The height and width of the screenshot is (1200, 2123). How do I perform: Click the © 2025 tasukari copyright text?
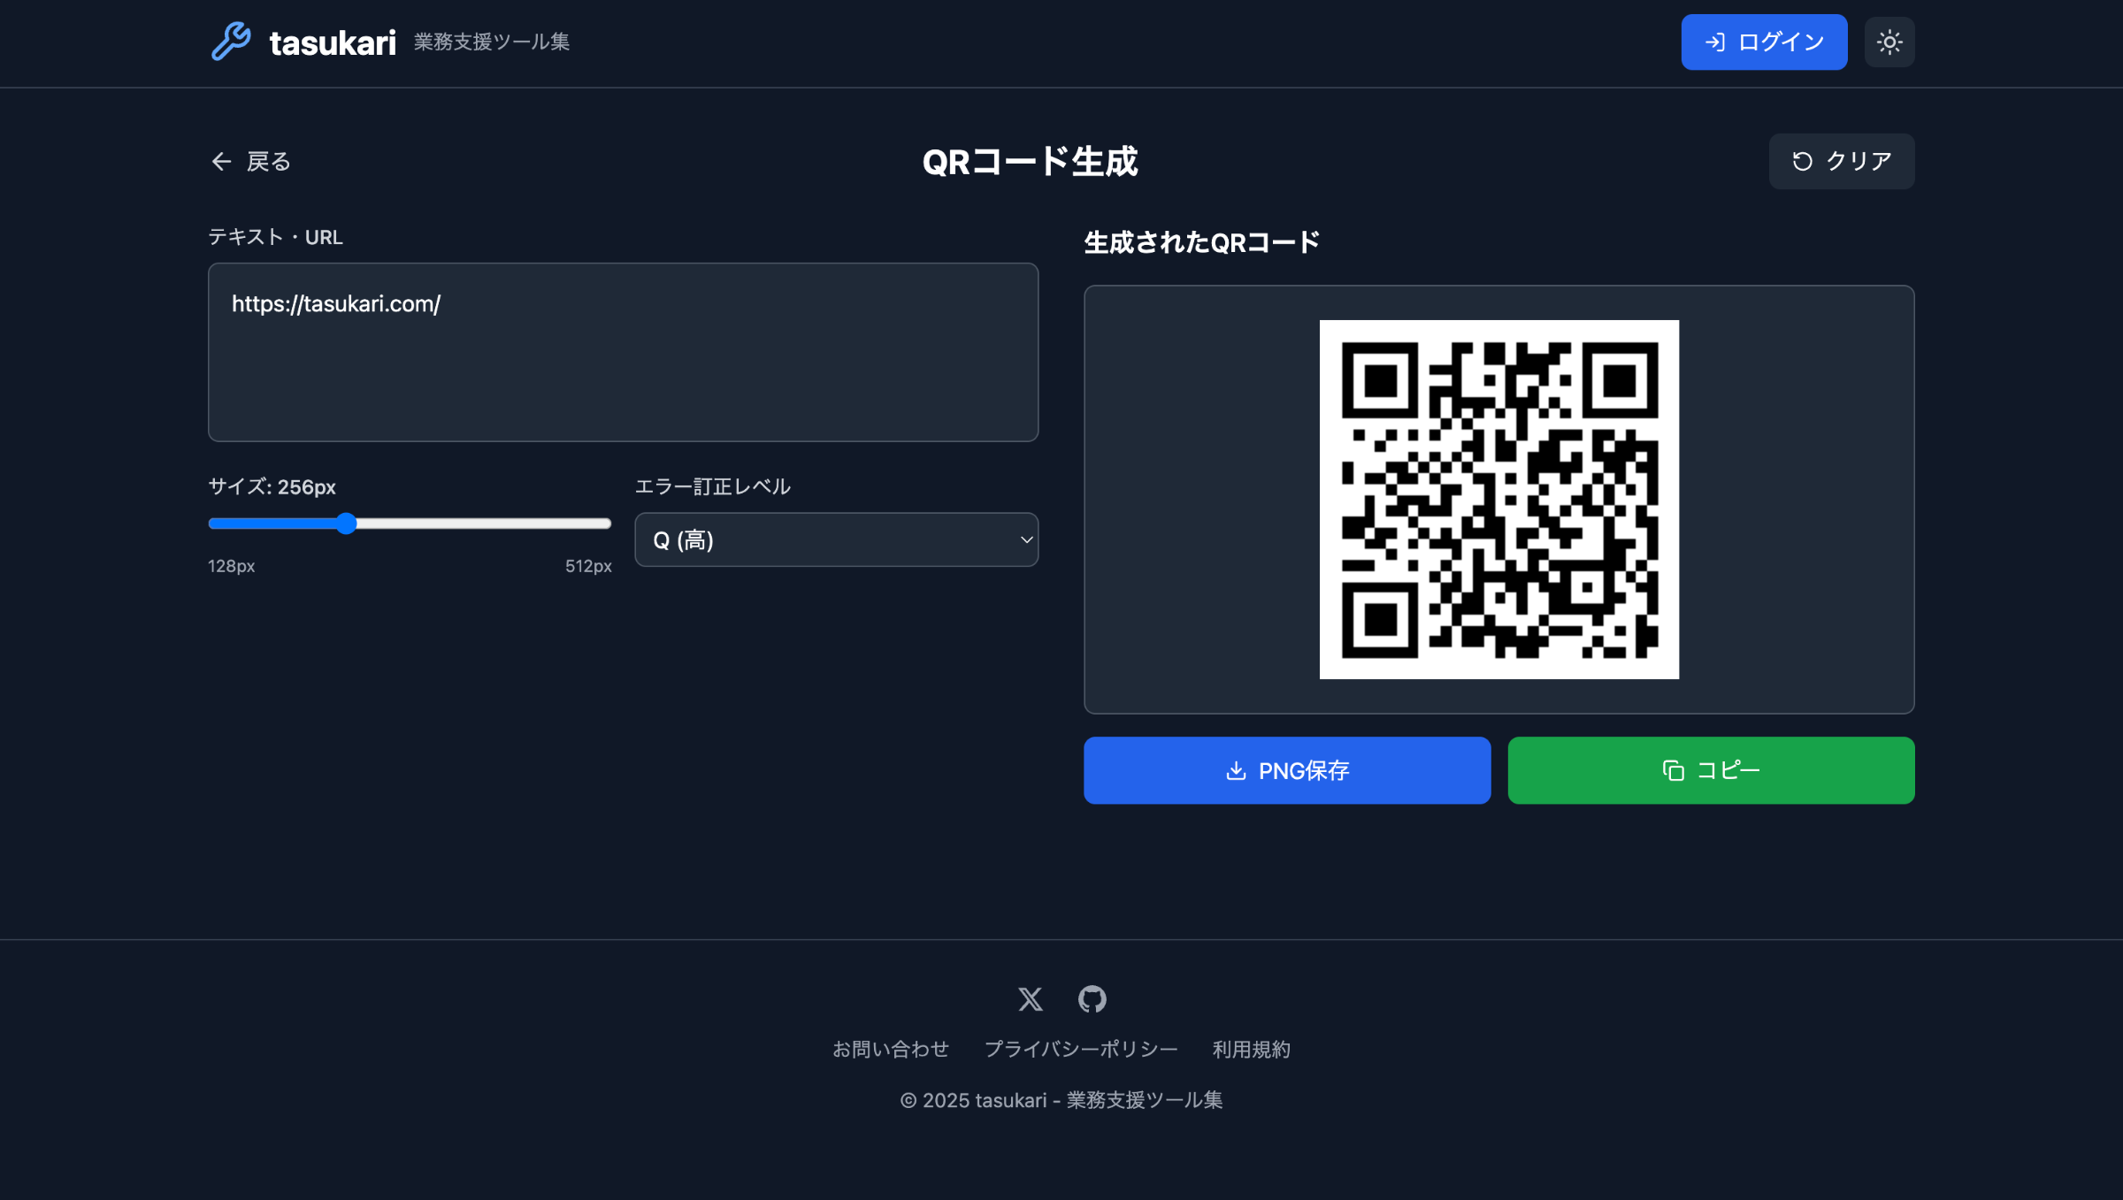(x=1061, y=1100)
